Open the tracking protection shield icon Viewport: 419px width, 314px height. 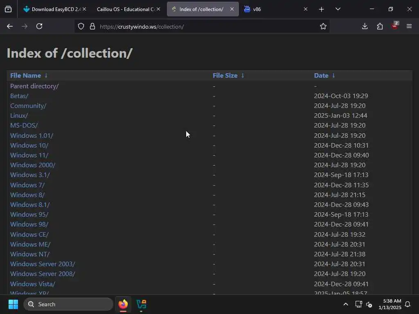click(81, 27)
